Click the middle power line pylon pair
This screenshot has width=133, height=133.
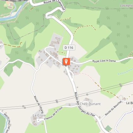coord(57,101)
